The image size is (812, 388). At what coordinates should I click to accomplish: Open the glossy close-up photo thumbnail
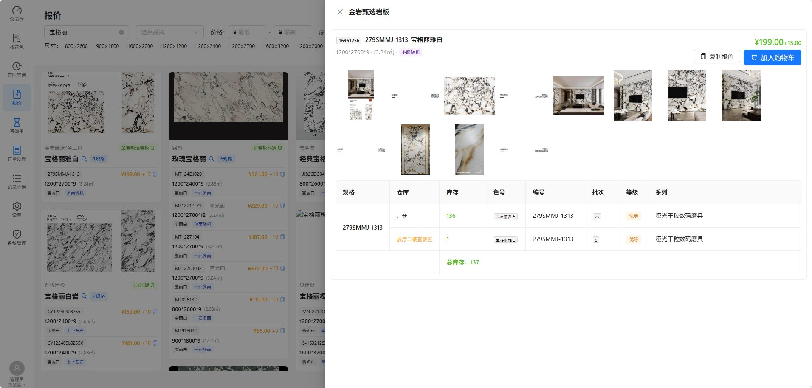469,150
